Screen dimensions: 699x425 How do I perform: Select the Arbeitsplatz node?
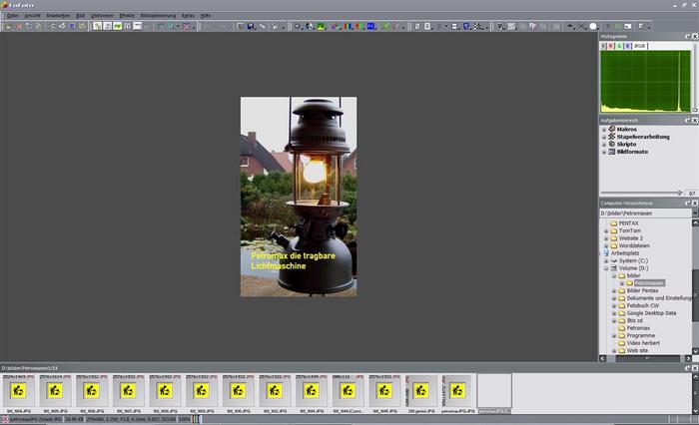click(x=625, y=253)
